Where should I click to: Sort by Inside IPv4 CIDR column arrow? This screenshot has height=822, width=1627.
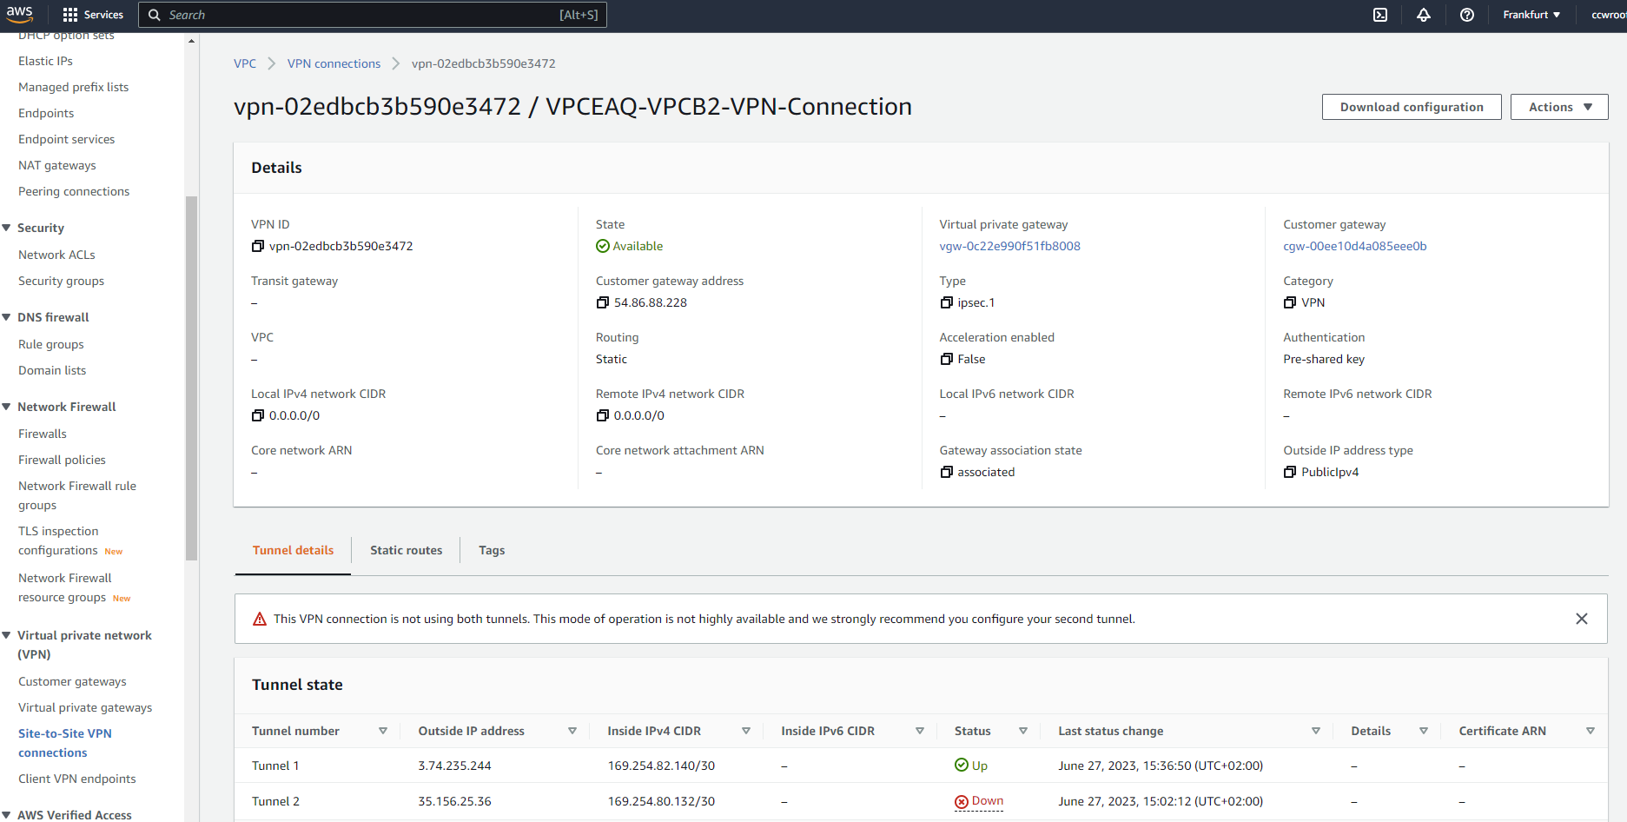click(746, 732)
